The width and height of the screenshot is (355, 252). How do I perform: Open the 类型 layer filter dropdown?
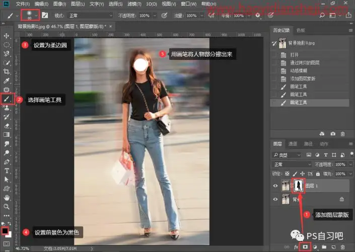287,155
